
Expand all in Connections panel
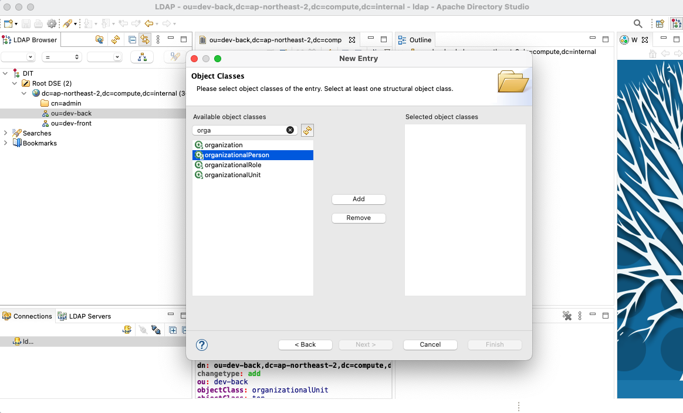click(x=173, y=330)
